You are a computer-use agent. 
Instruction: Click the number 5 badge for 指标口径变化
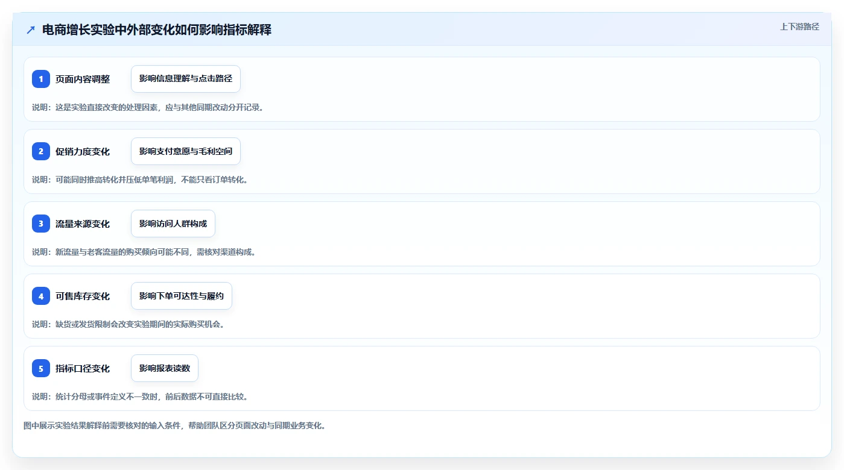click(41, 368)
